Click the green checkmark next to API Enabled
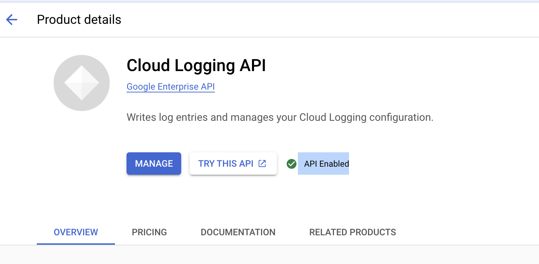539x264 pixels. pyautogui.click(x=291, y=164)
